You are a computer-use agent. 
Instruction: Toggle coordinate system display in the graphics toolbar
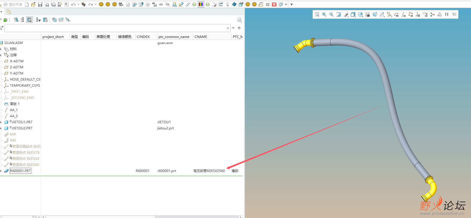418,15
